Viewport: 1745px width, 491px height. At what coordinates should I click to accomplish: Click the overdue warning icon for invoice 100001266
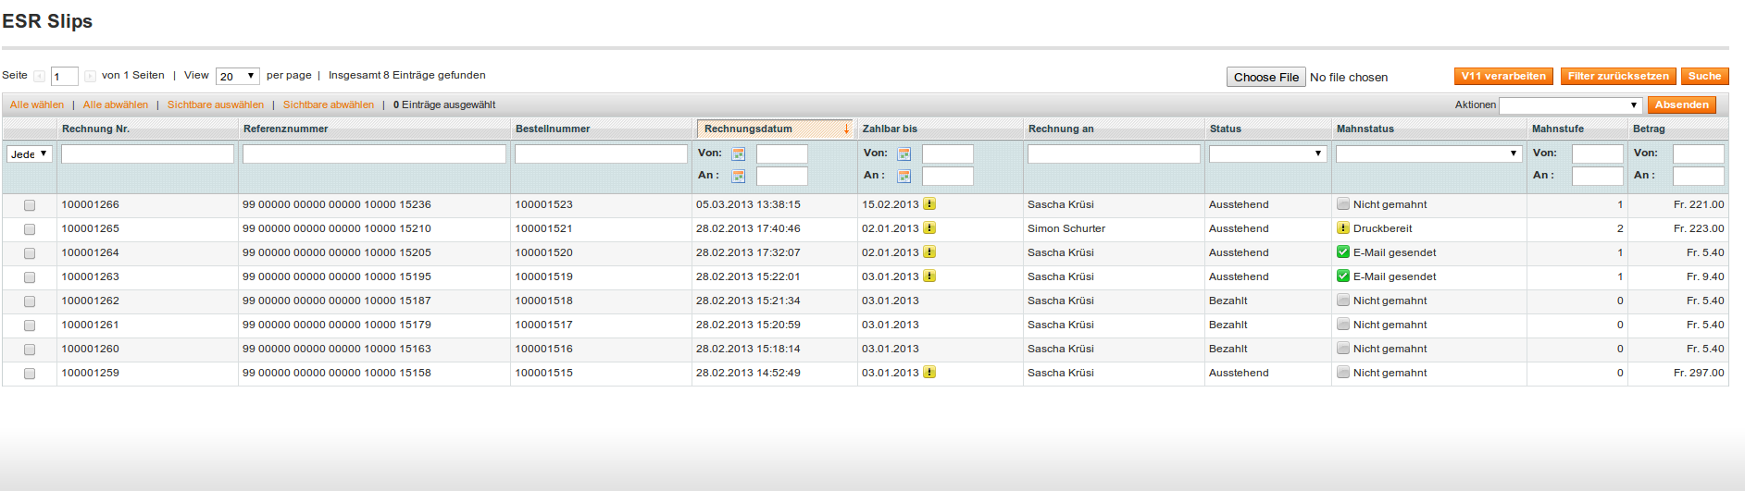tap(929, 204)
